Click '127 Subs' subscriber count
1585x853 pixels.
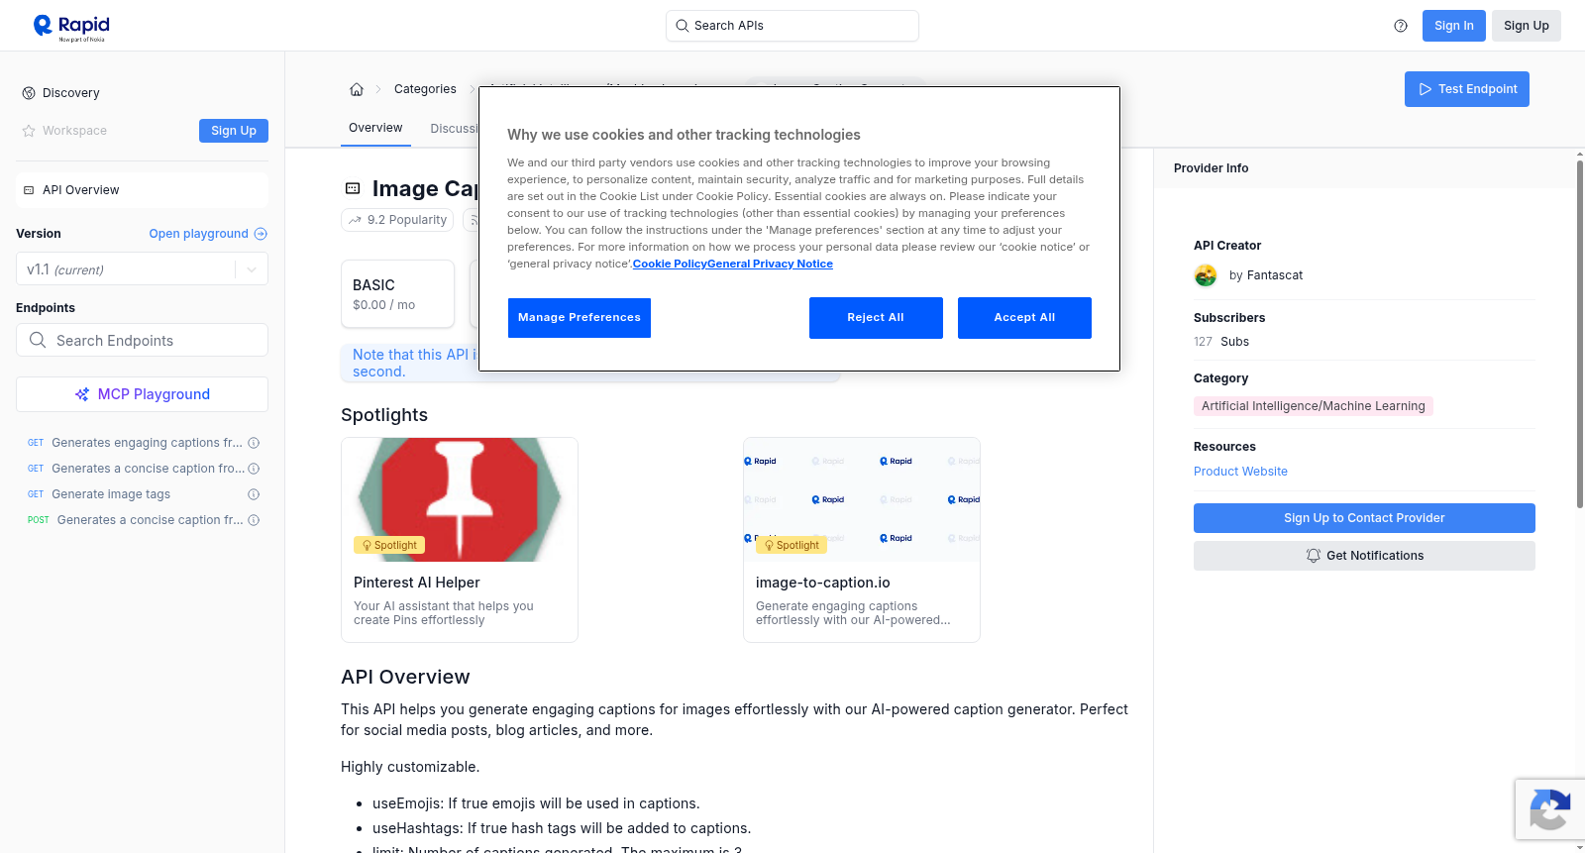1221,342
